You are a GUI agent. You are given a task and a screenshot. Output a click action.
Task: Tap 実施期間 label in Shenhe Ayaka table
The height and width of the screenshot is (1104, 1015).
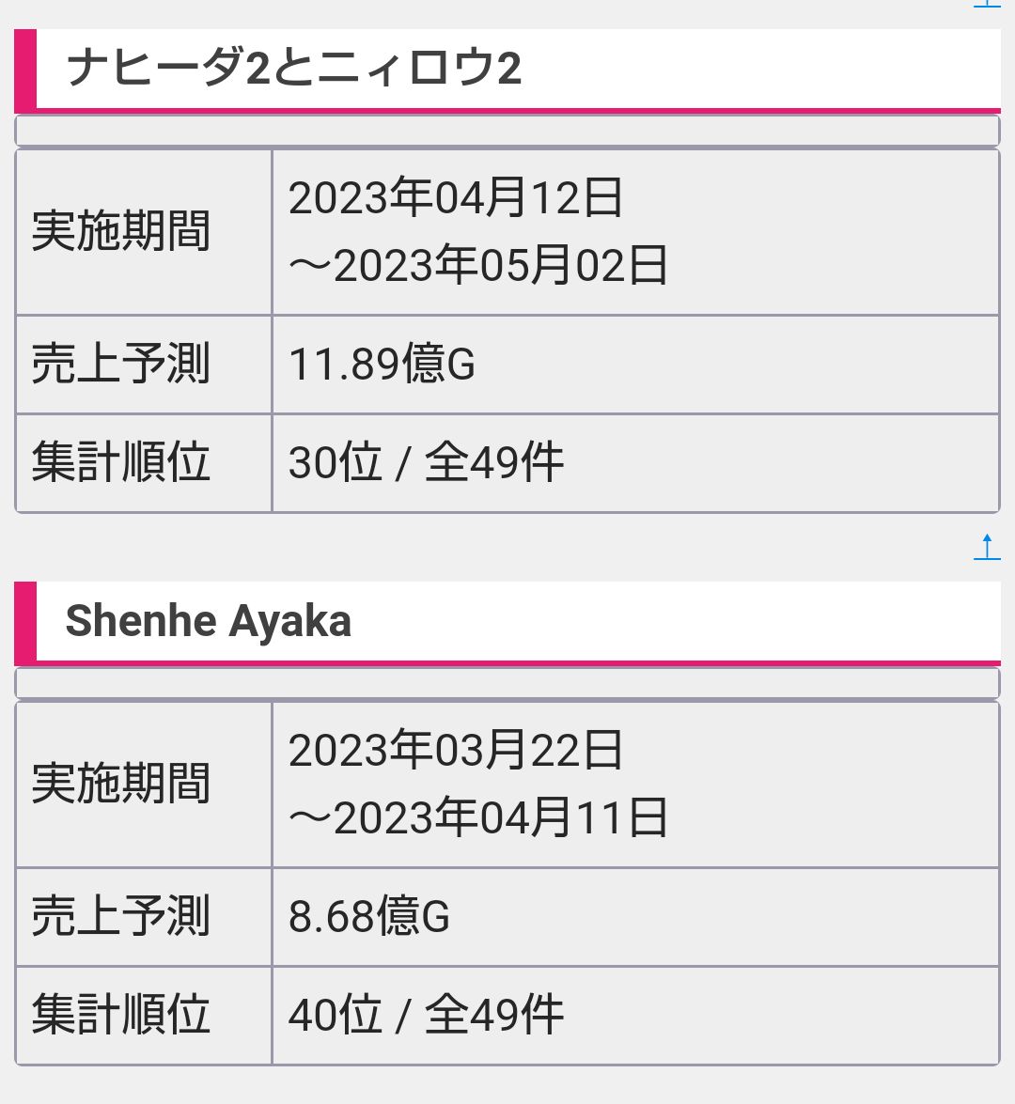[120, 785]
